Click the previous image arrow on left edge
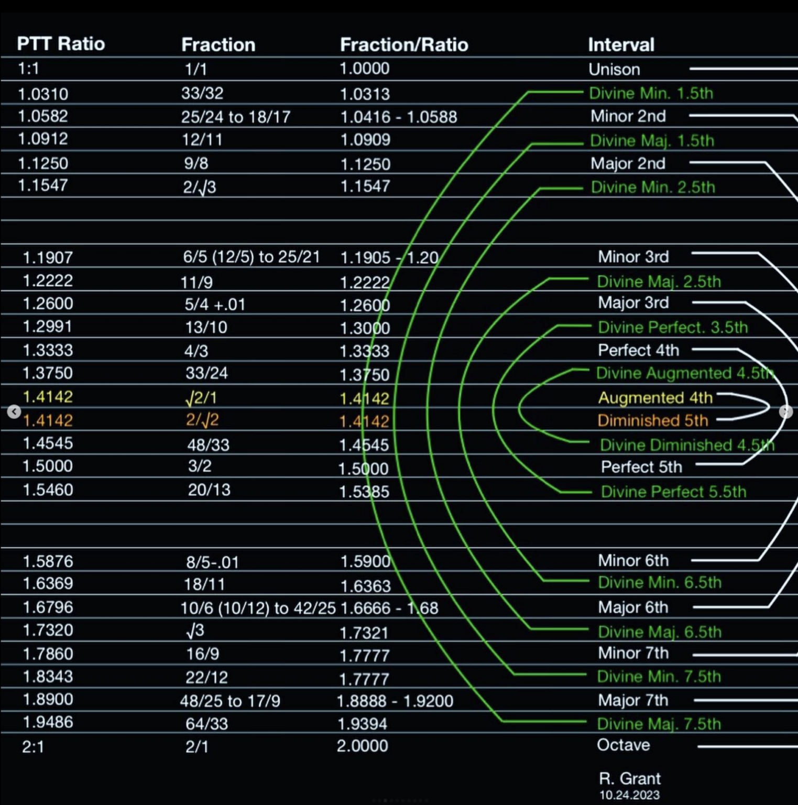Viewport: 798px width, 805px height. click(x=14, y=412)
